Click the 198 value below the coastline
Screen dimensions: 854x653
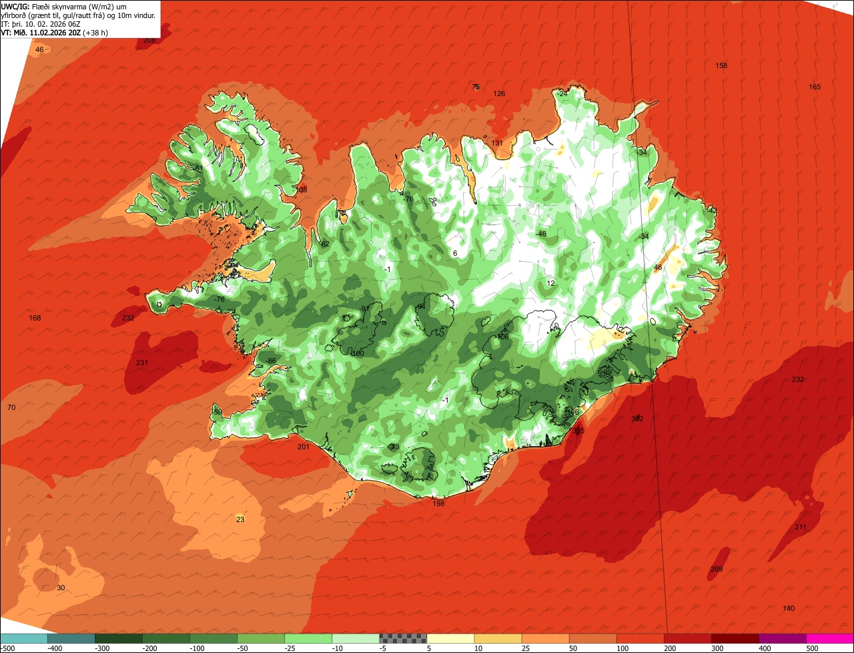438,503
